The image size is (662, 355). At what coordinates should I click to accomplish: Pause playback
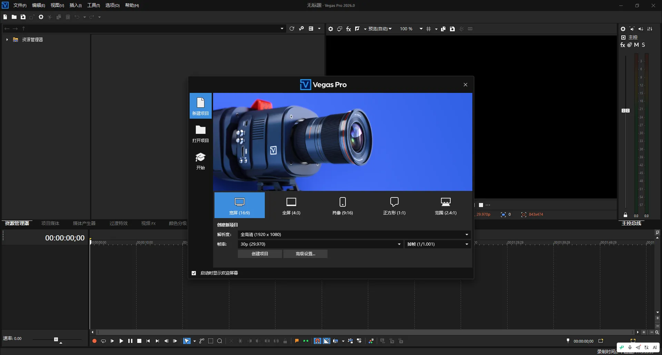[x=130, y=341]
